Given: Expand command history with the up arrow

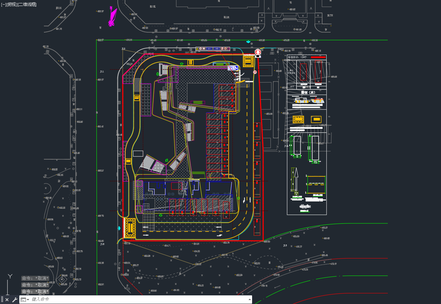Looking at the screenshot, I should pyautogui.click(x=249, y=299).
